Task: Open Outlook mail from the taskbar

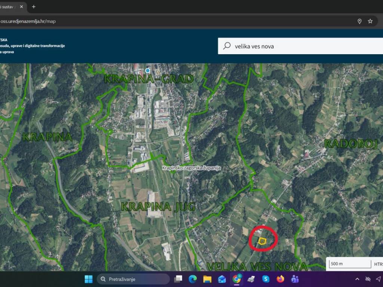Action: point(222,279)
